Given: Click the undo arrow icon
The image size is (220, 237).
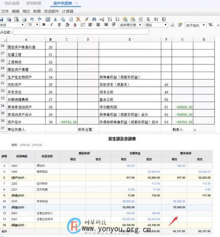Looking at the screenshot, I should (32, 19).
